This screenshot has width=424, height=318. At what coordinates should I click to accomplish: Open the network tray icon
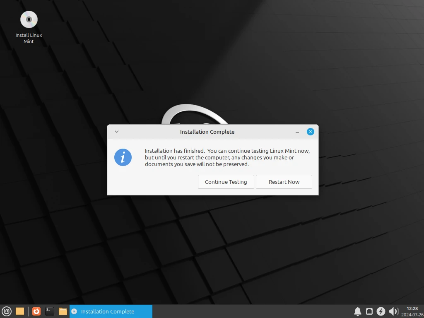pos(369,311)
